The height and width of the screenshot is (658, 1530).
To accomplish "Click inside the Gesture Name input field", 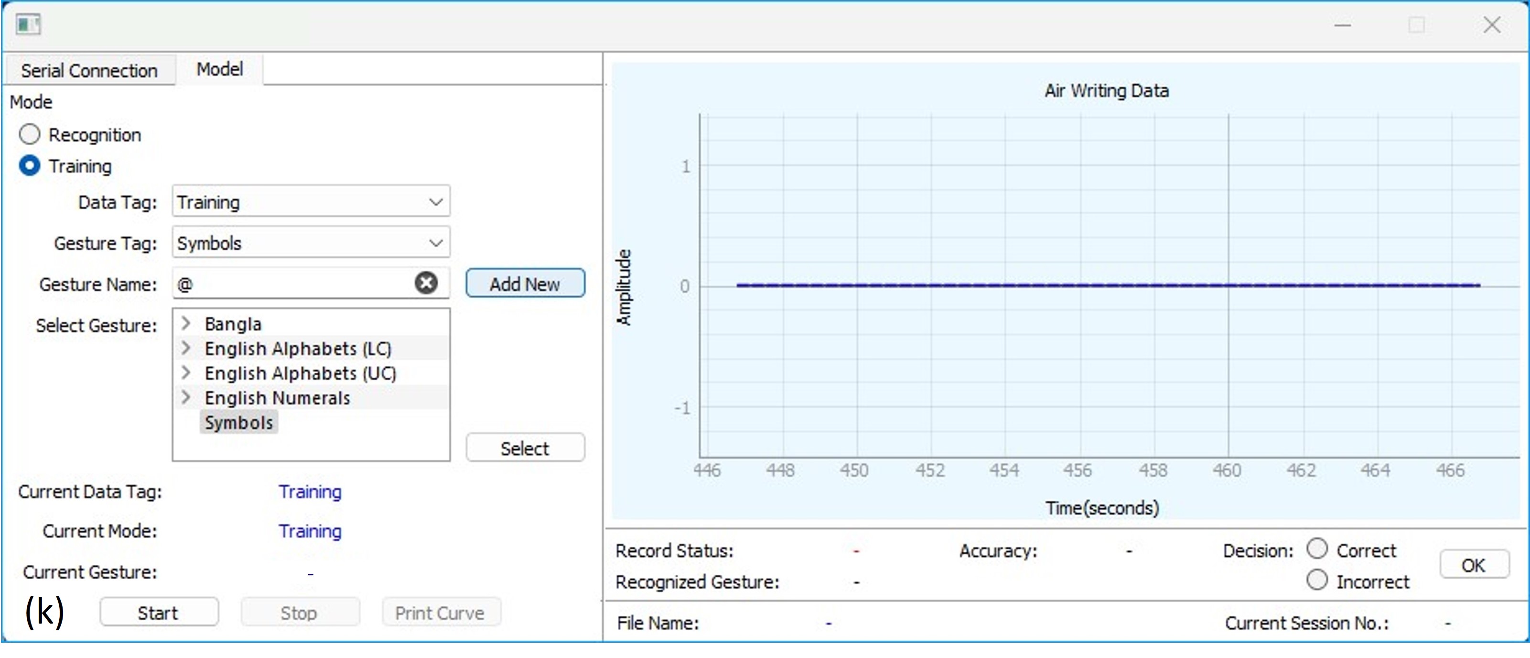I will point(291,284).
